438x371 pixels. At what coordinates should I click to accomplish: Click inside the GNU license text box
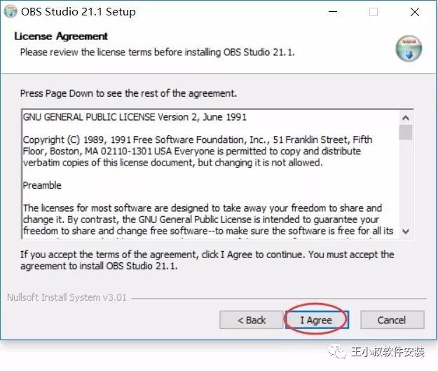tap(211, 174)
